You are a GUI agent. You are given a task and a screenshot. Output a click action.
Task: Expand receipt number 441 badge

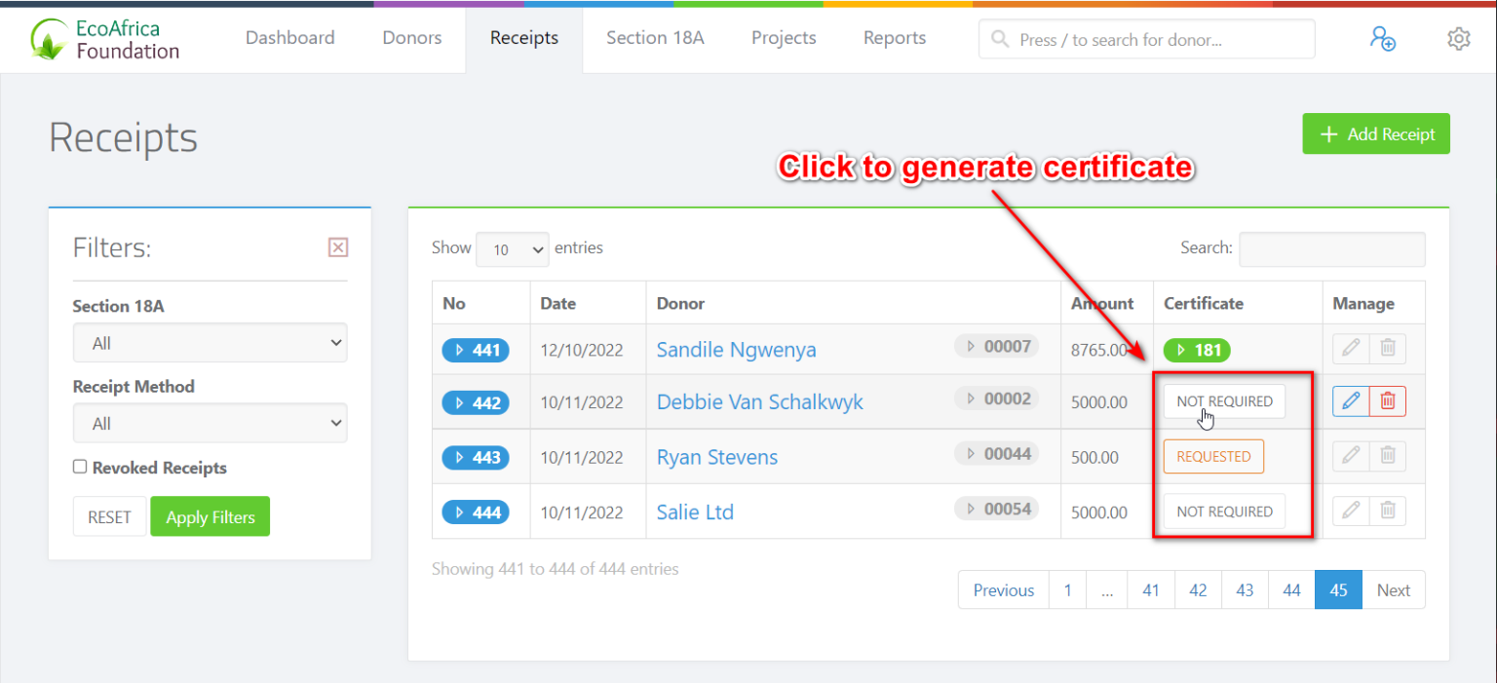tap(476, 349)
